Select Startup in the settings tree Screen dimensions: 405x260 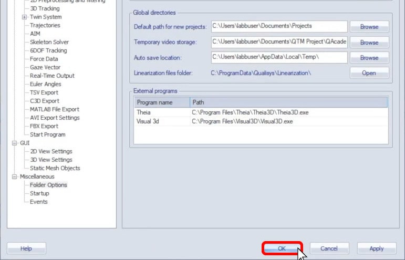click(x=39, y=193)
